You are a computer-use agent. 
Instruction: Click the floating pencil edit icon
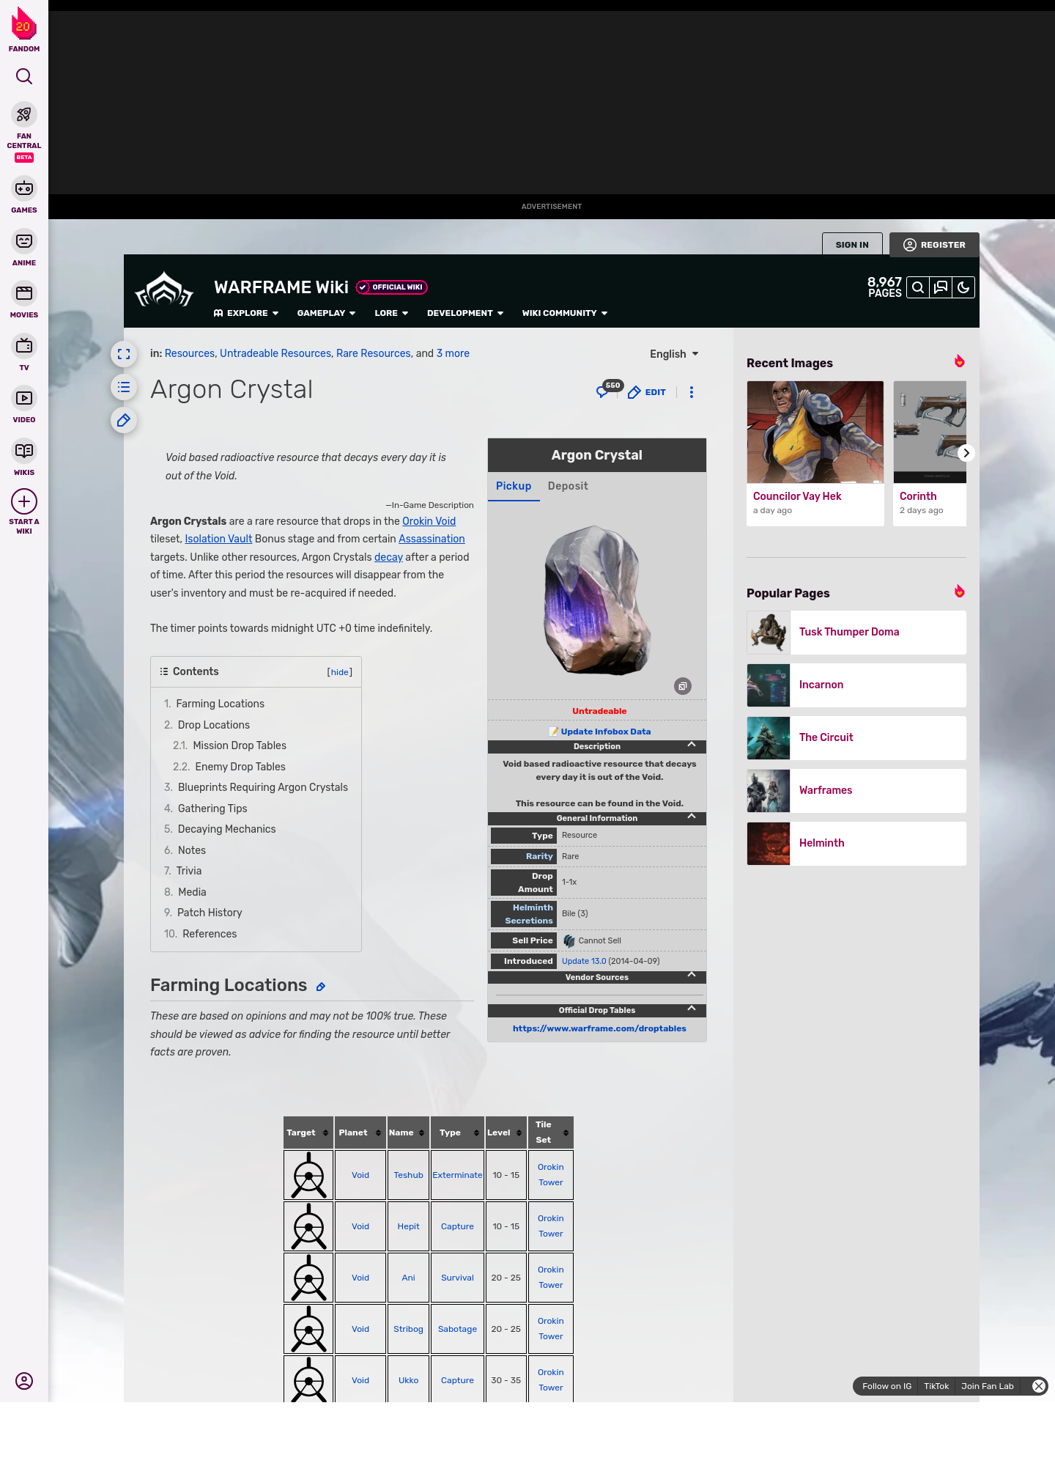[124, 421]
